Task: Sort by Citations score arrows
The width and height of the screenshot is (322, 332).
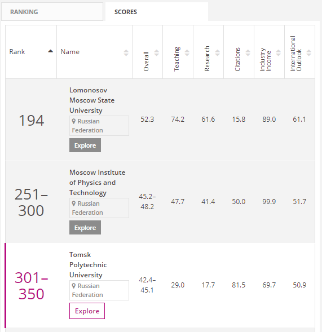Action: 248,53
